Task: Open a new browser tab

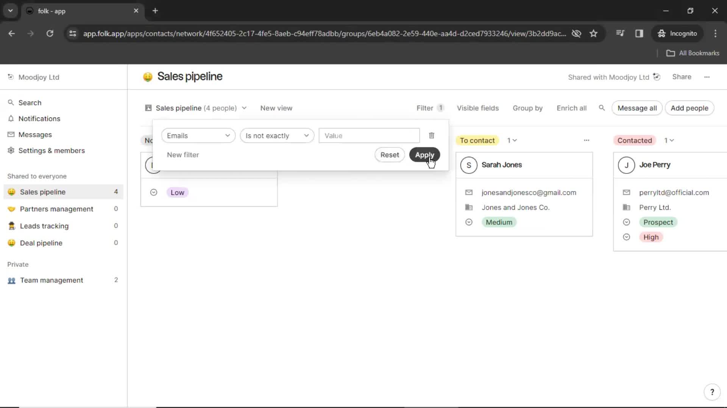Action: point(155,11)
